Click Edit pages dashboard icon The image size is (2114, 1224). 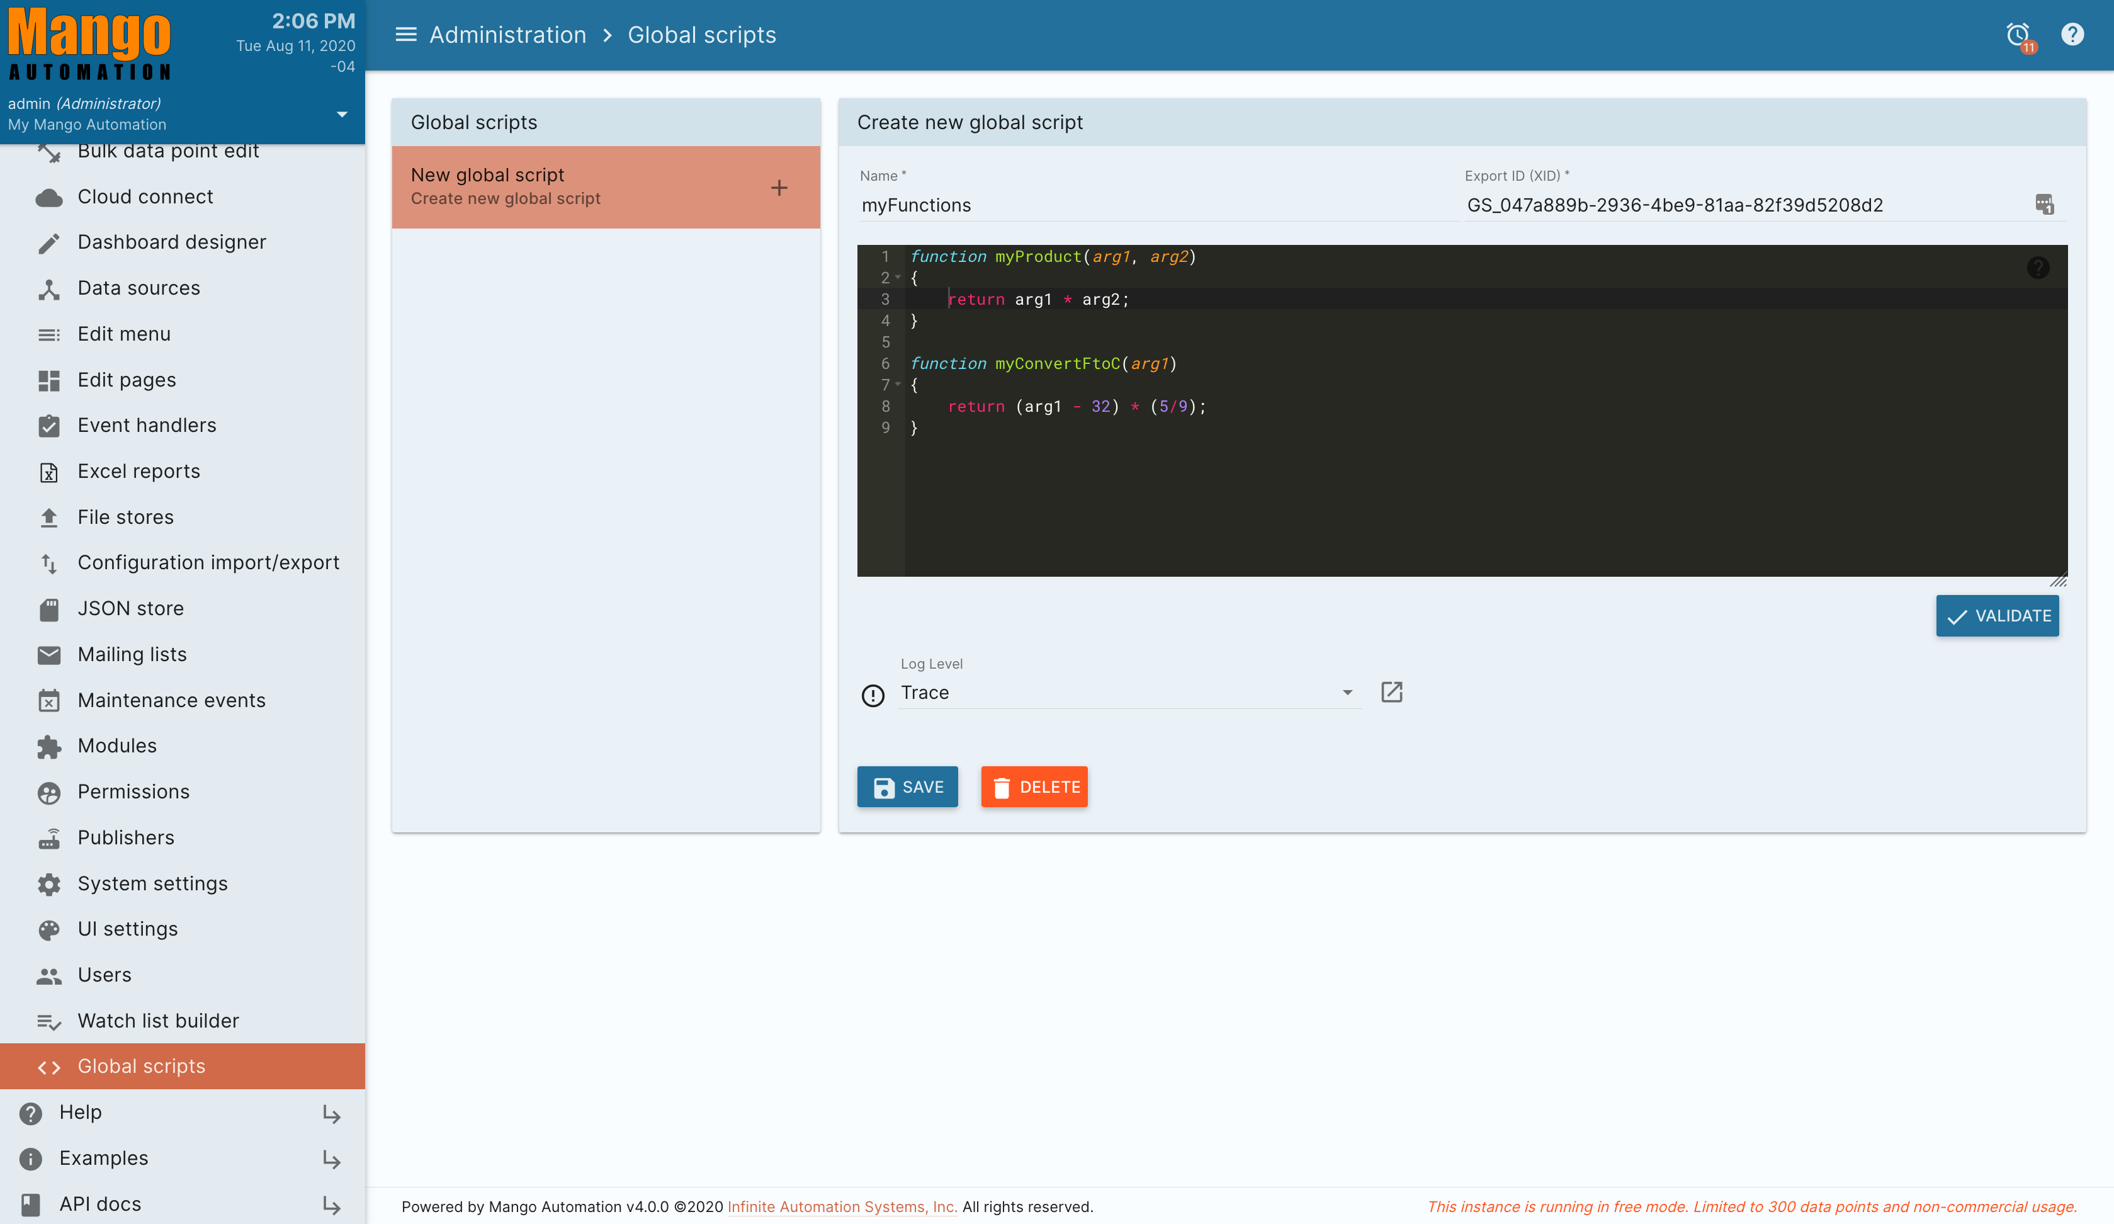[48, 381]
